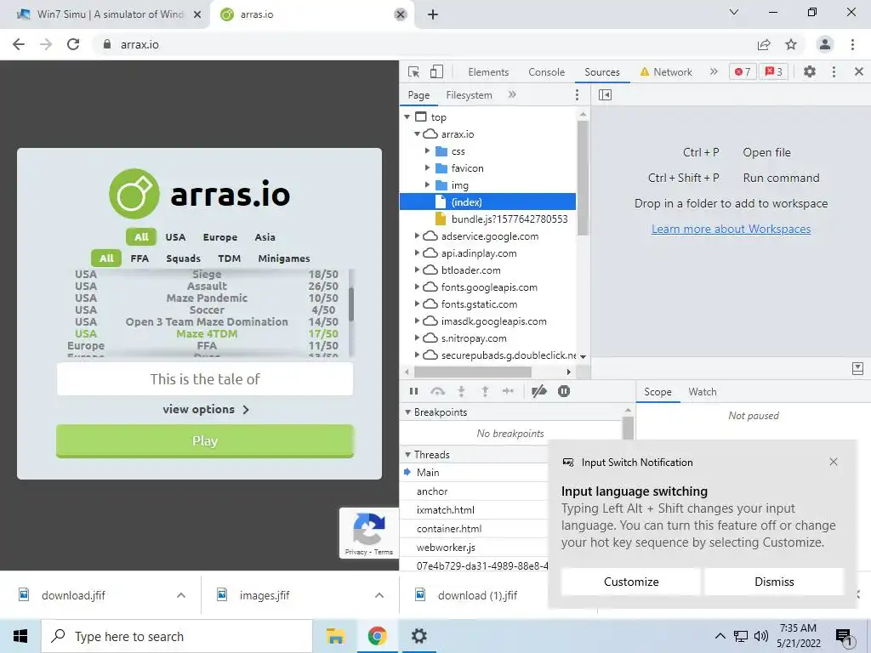
Task: Click the red error count badge showing 7
Action: 743,71
